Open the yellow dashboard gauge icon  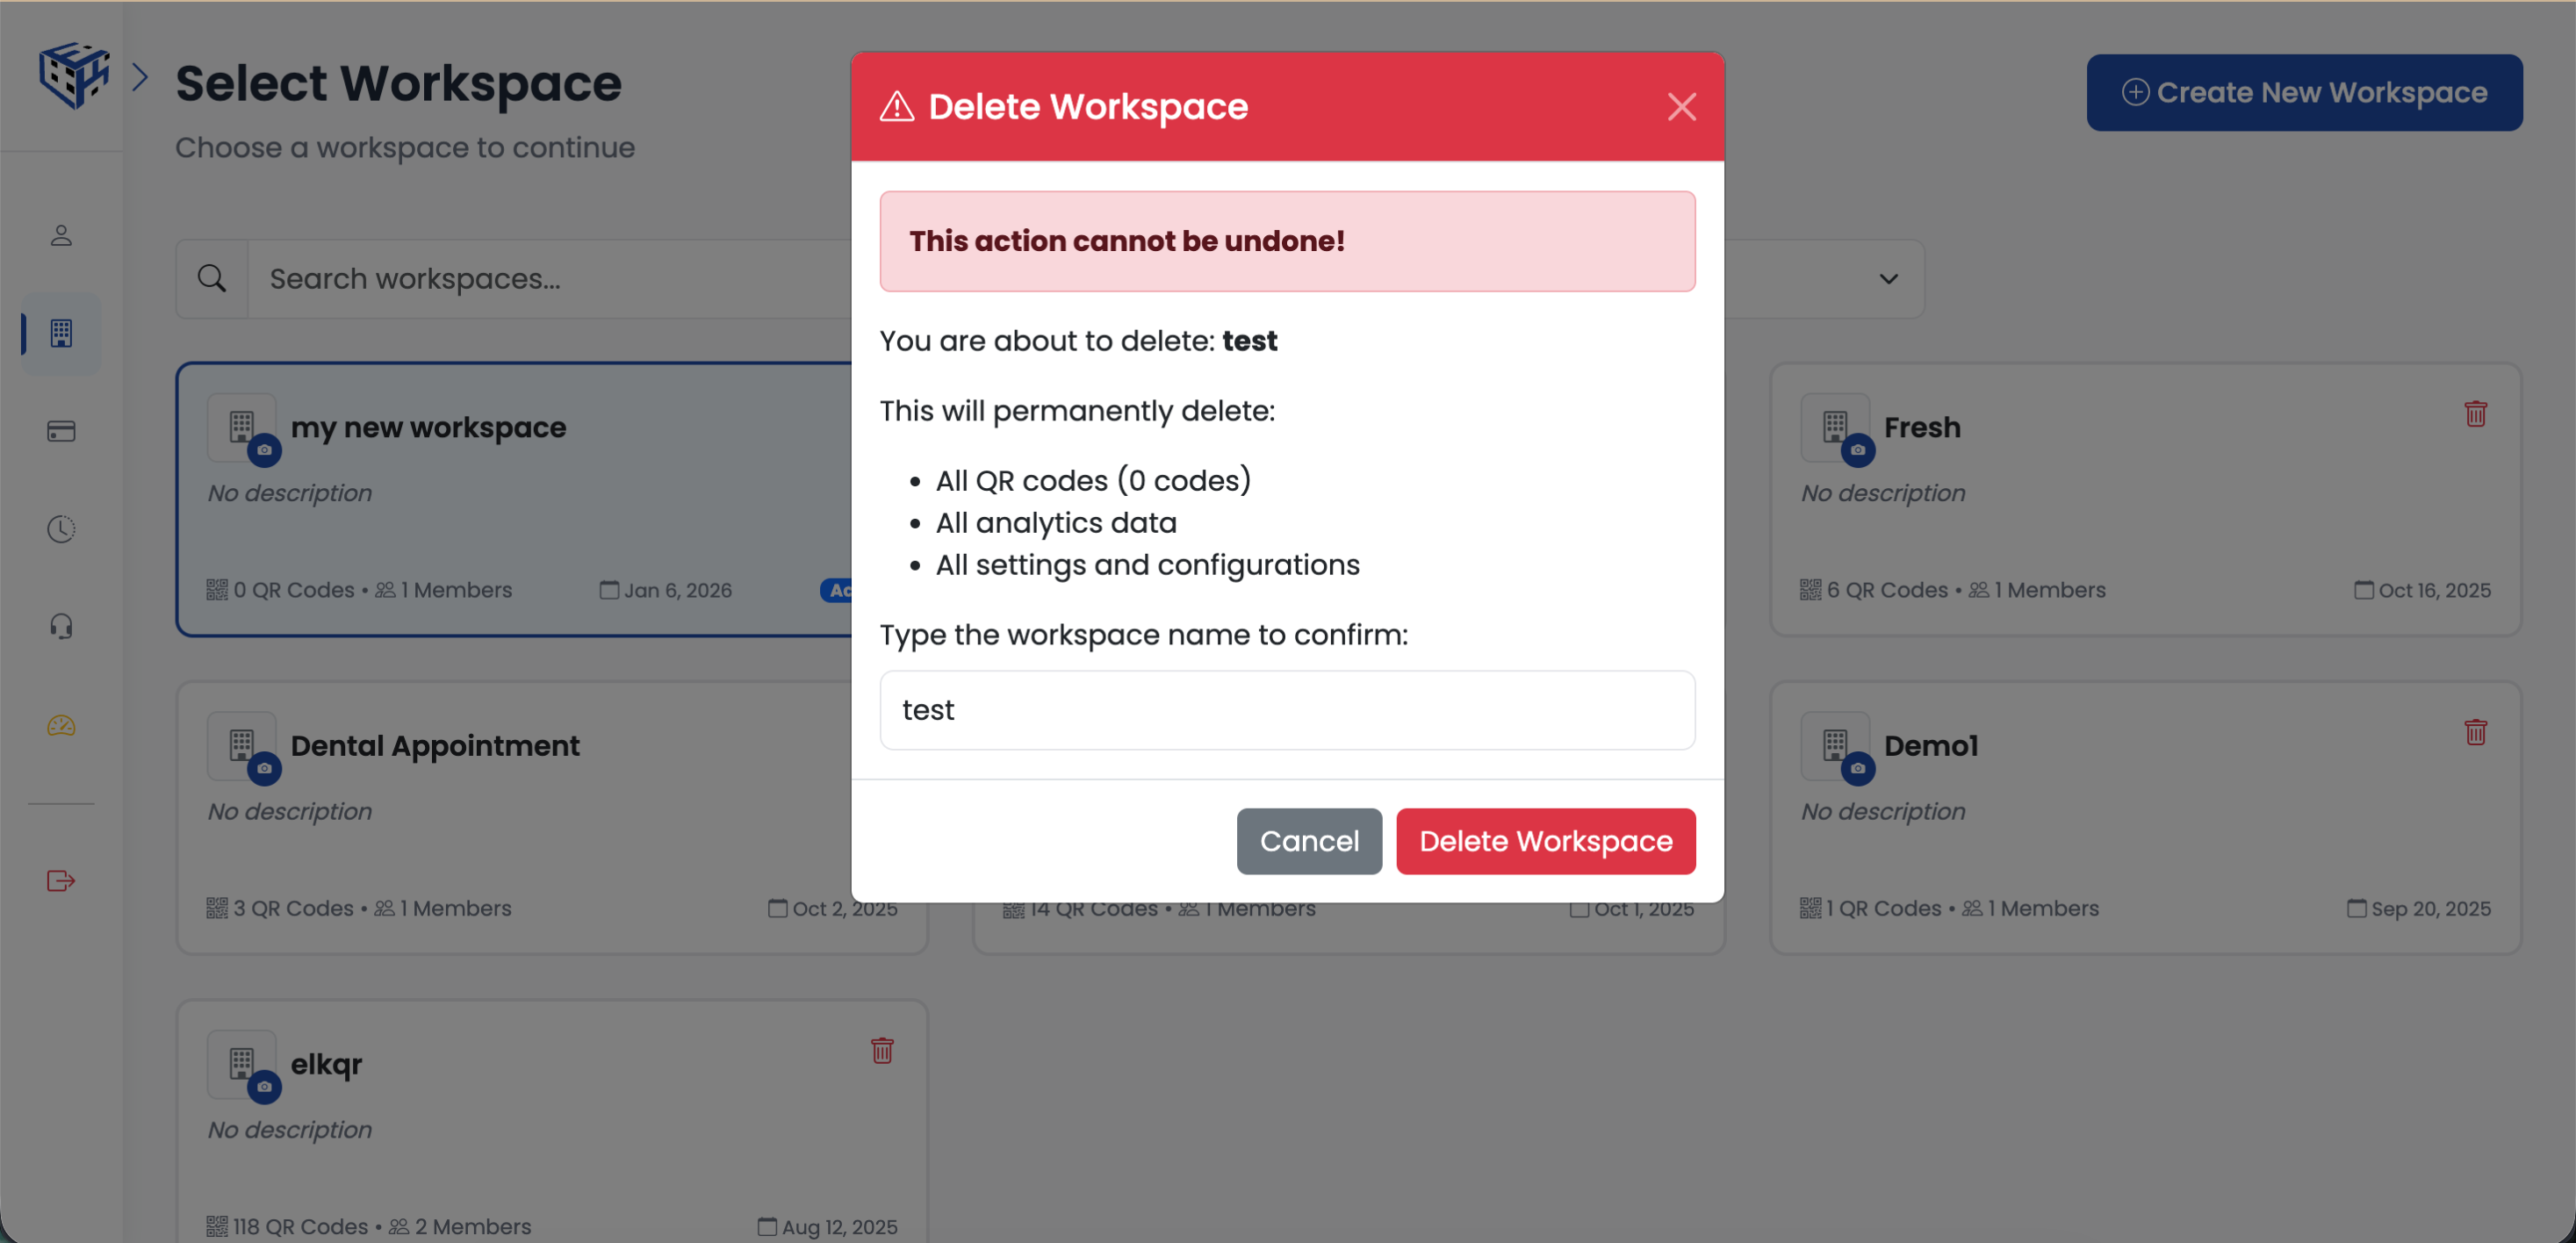pos(60,727)
